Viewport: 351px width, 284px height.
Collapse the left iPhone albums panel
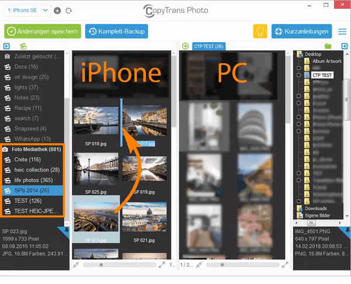point(6,46)
